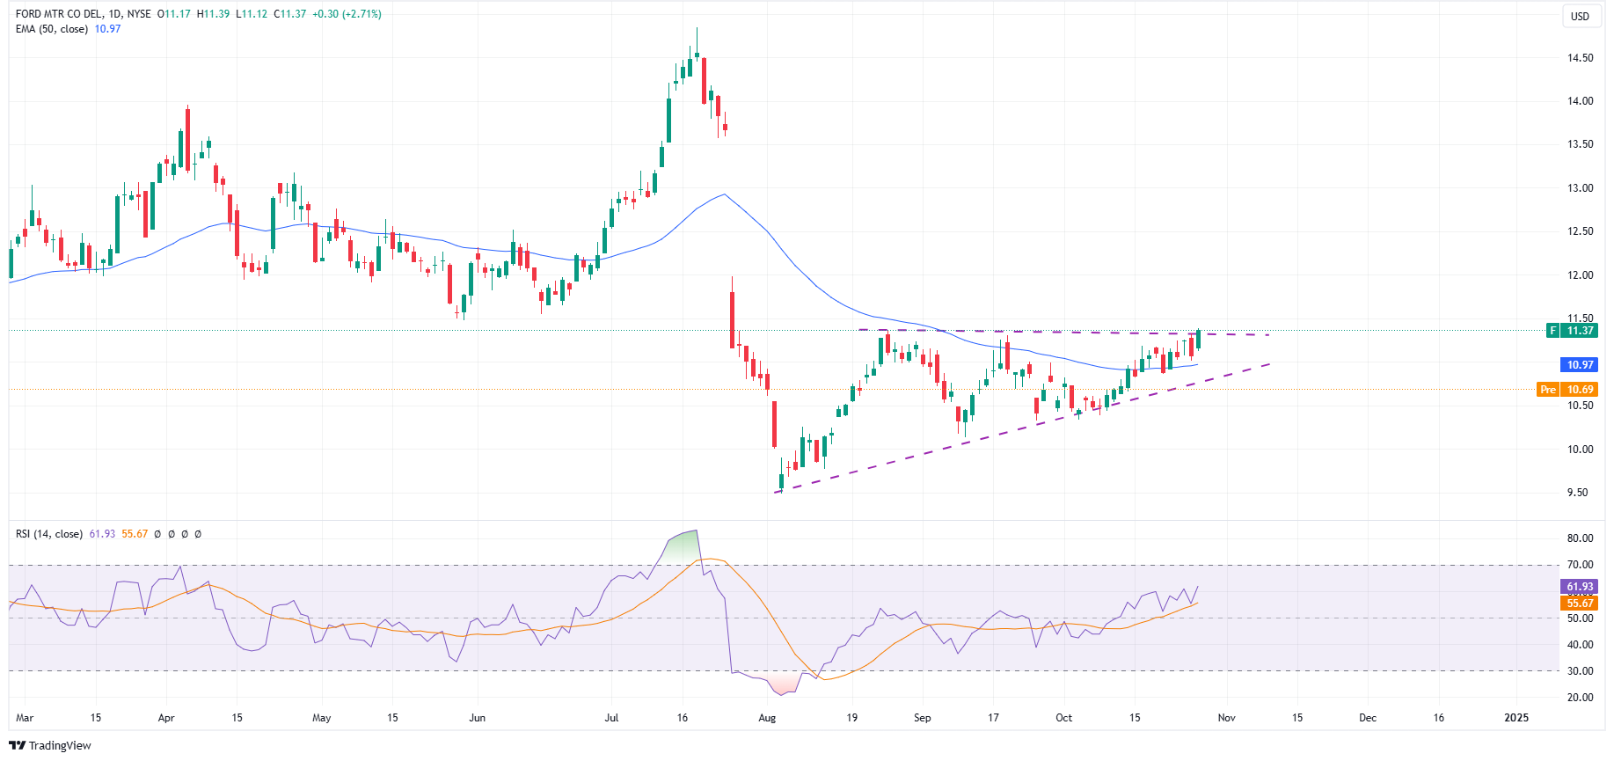This screenshot has height=761, width=1614.
Task: Click the 13.00 price axis label
Action: 1580,188
